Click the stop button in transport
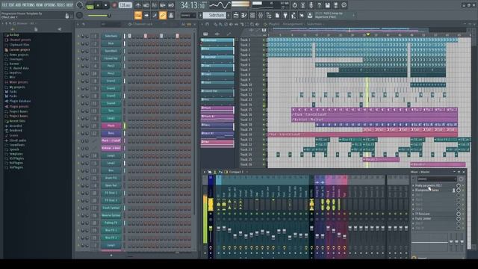This screenshot has height=269, width=478. 106,5
